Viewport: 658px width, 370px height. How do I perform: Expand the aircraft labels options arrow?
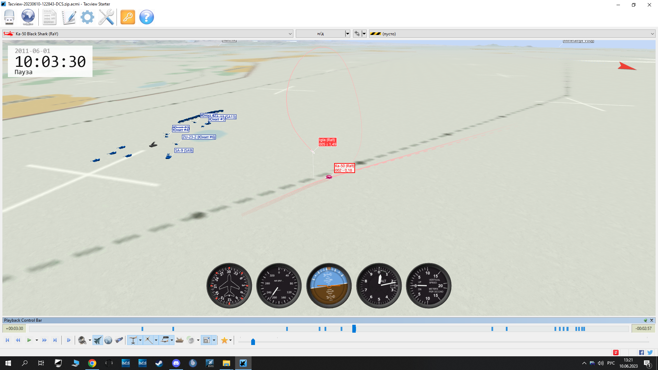172,340
